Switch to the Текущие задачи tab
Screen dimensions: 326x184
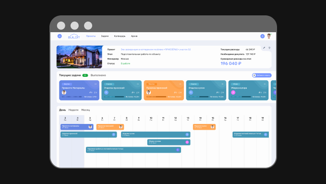tap(70, 75)
